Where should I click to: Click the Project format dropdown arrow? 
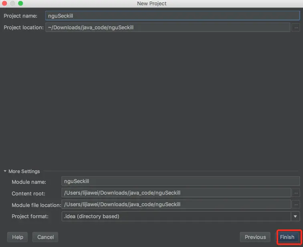(x=295, y=216)
